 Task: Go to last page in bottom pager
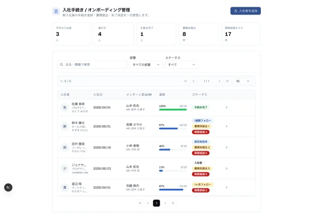pos(173,203)
